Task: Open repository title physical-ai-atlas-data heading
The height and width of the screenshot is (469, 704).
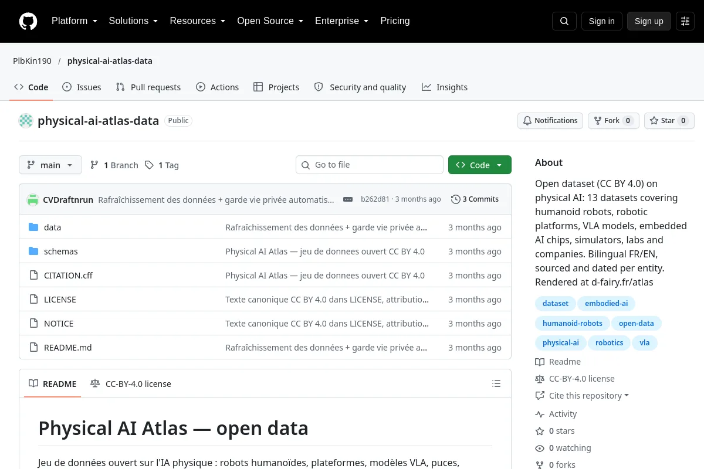Action: tap(98, 121)
